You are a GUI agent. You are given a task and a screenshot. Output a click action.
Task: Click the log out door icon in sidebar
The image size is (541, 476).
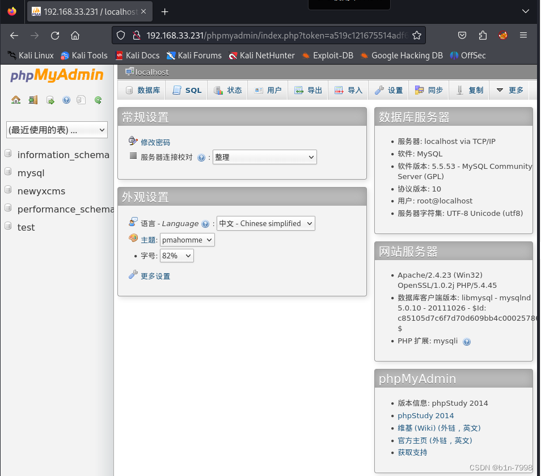pyautogui.click(x=33, y=100)
